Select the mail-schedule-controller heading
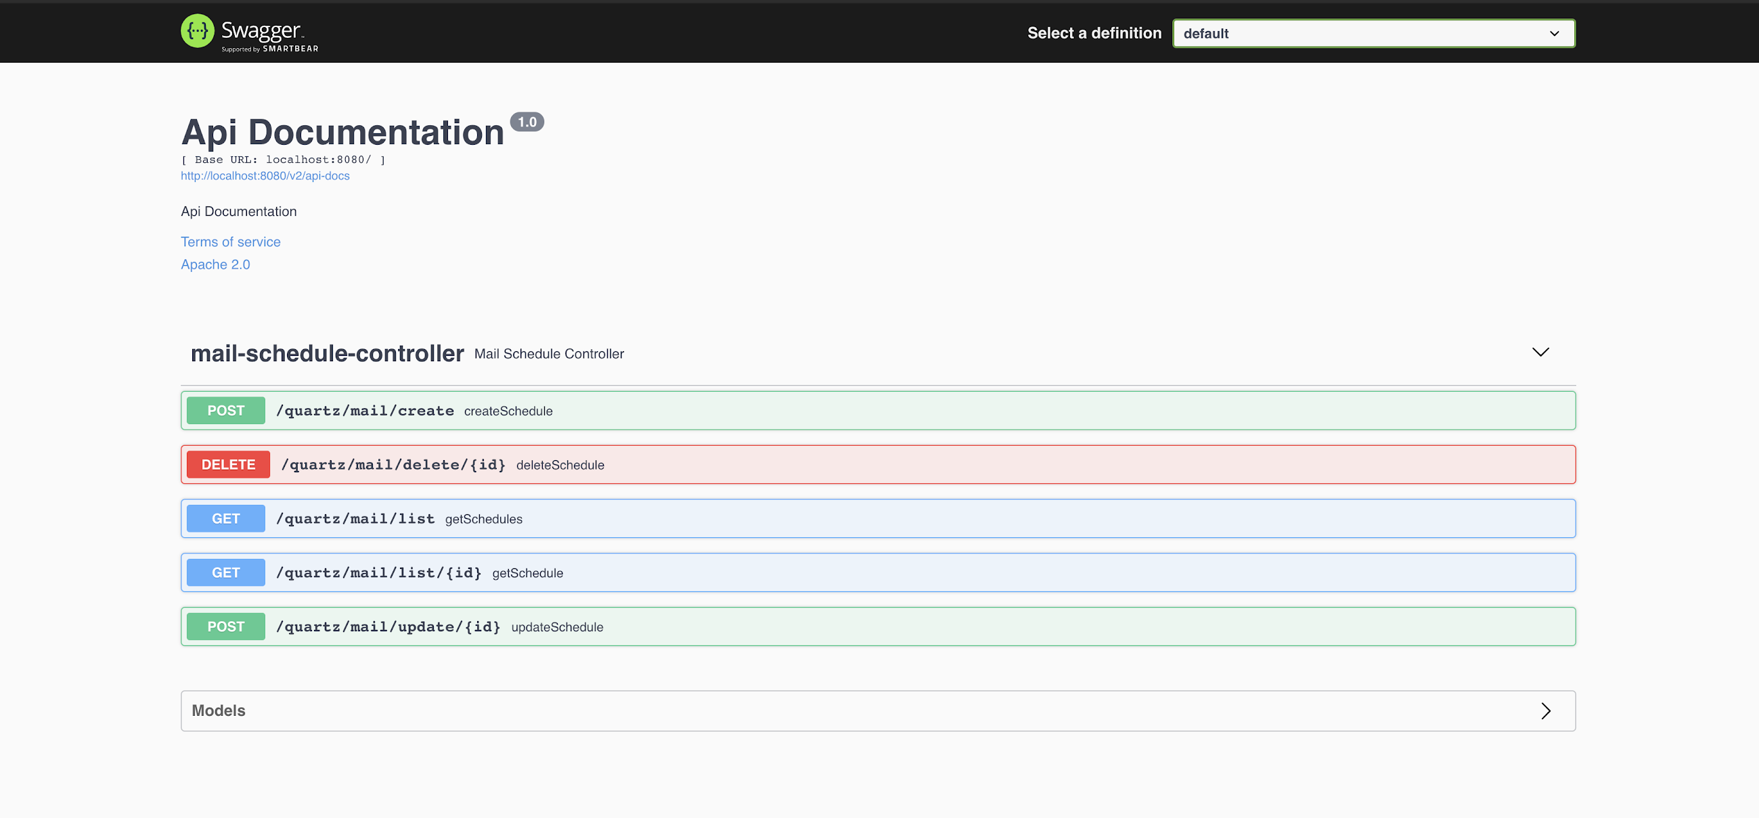Viewport: 1759px width, 818px height. pyautogui.click(x=327, y=353)
